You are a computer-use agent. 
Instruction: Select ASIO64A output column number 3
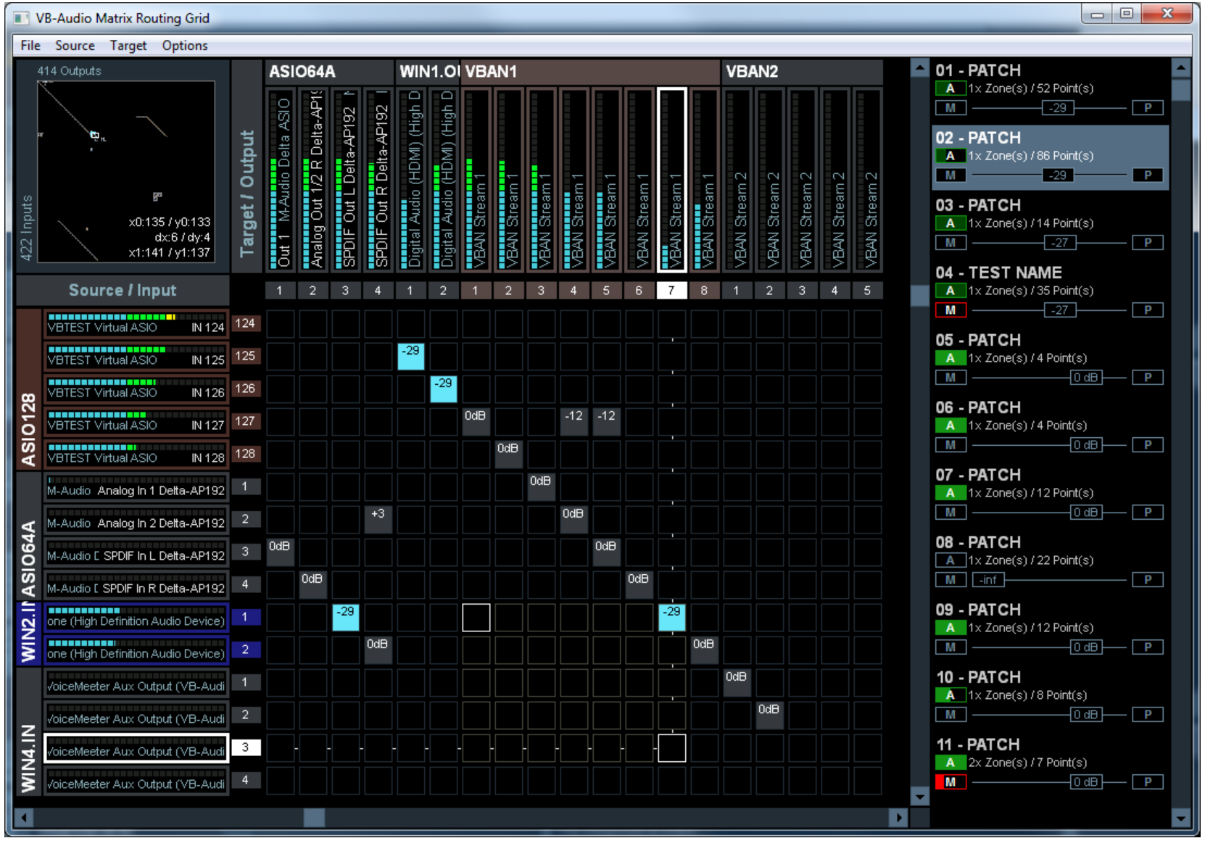(x=345, y=291)
